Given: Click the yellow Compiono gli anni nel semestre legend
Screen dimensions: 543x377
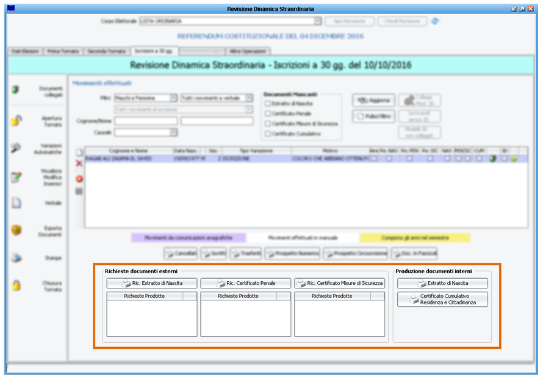Looking at the screenshot, I should click(x=415, y=238).
